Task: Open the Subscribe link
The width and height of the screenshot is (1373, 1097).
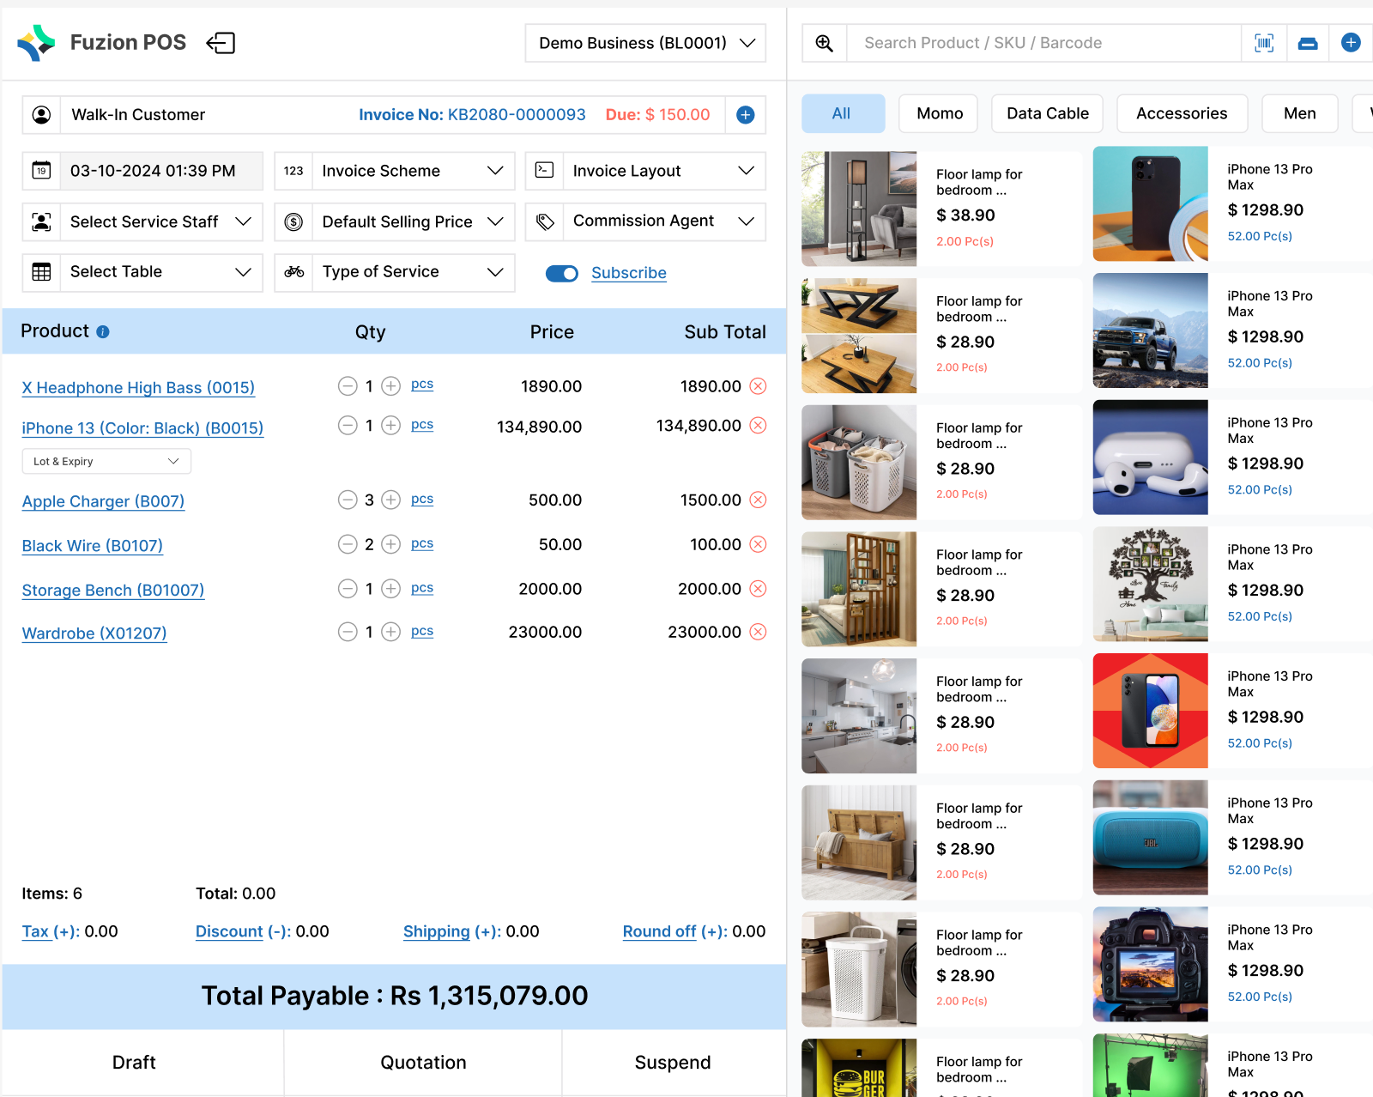Action: 629,273
